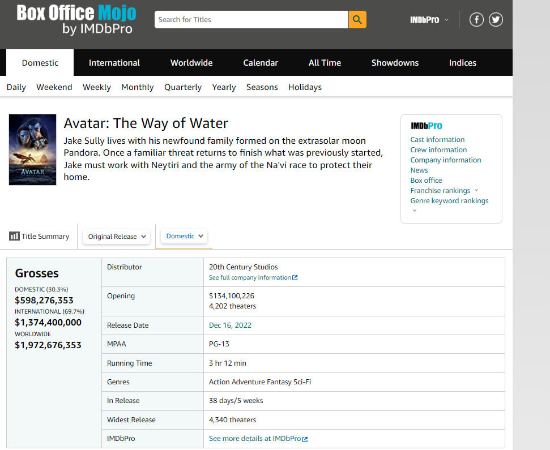Open the News sidebar link
Screen dimensions: 550x450
pyautogui.click(x=419, y=170)
